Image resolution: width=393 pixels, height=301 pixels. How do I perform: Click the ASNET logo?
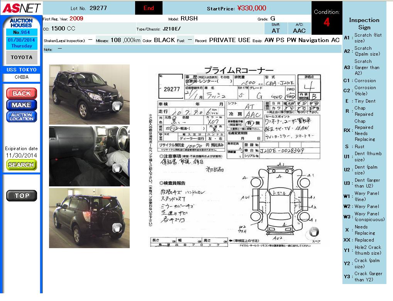pos(21,8)
